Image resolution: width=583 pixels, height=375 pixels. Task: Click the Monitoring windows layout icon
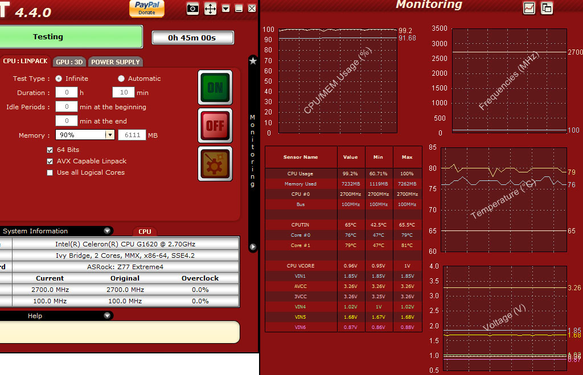pos(547,8)
